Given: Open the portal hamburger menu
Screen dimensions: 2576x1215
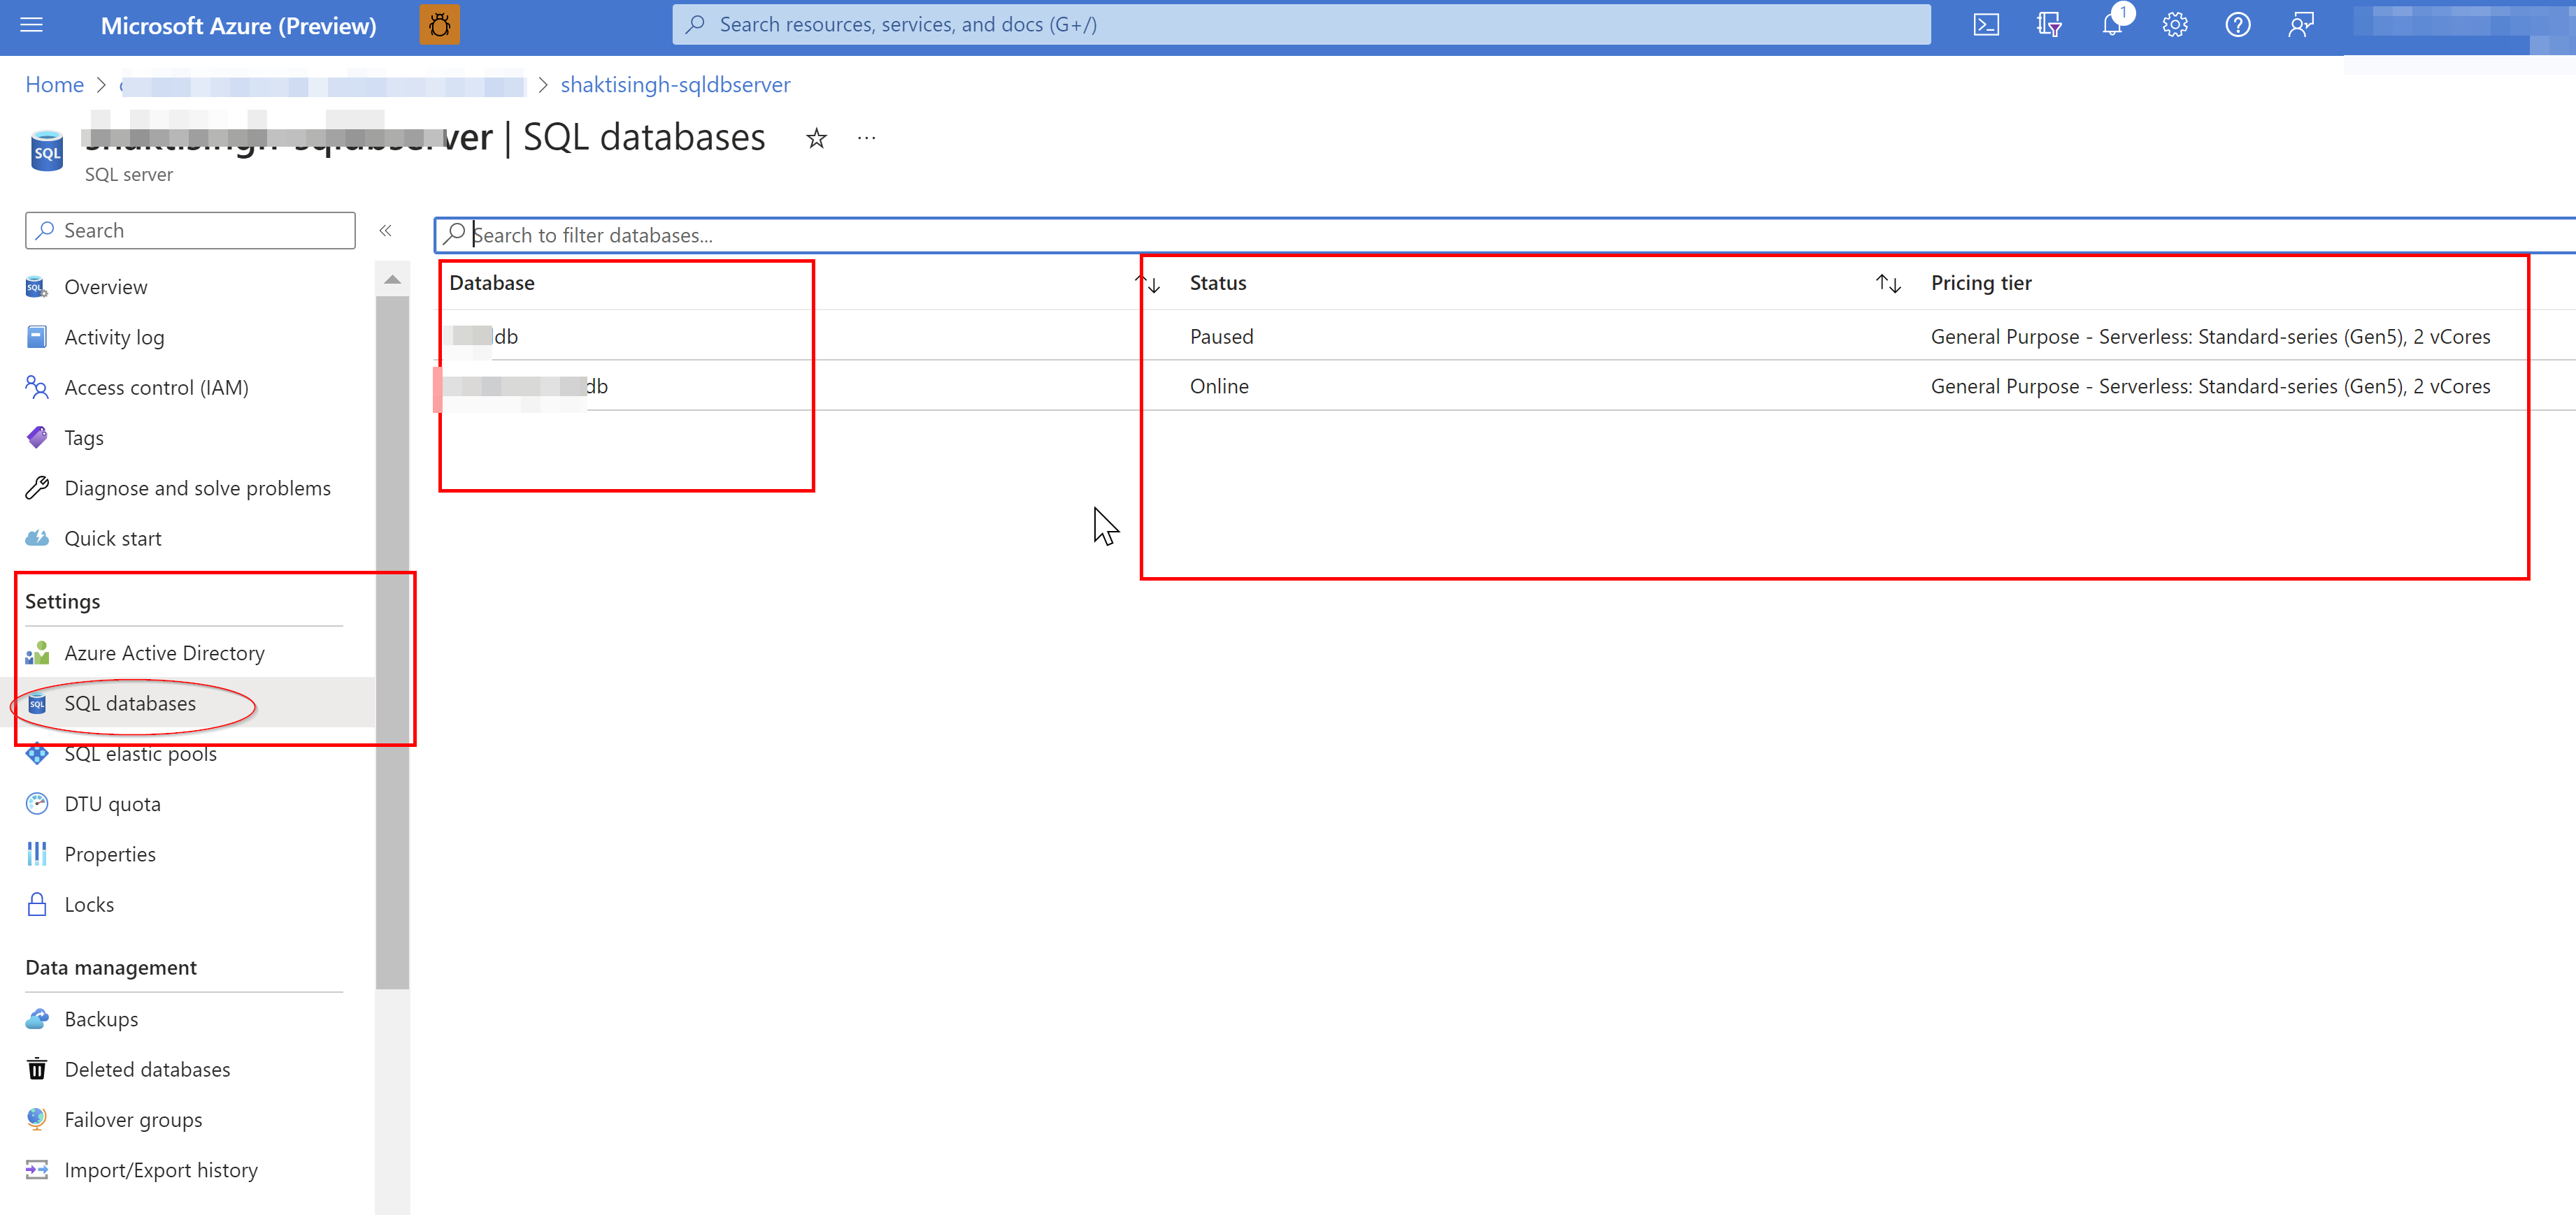Looking at the screenshot, I should [x=32, y=25].
